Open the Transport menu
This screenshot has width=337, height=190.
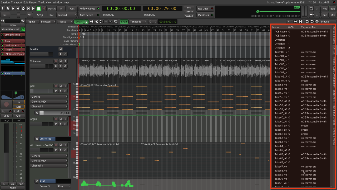pyautogui.click(x=17, y=2)
